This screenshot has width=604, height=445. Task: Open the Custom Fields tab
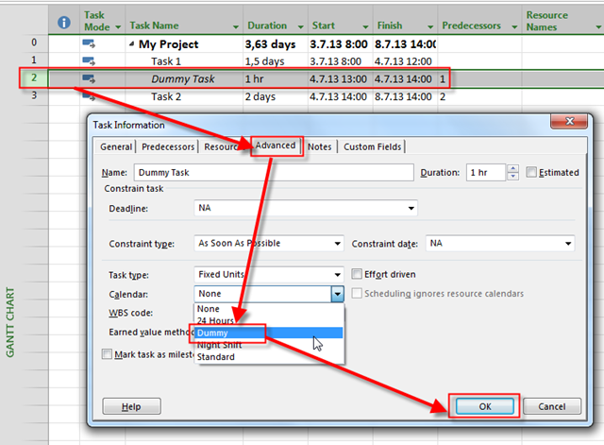[x=372, y=146]
